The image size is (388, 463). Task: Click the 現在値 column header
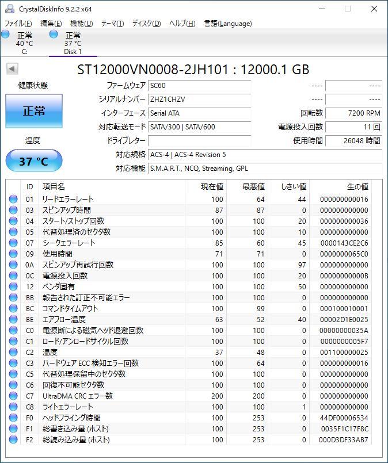click(206, 186)
